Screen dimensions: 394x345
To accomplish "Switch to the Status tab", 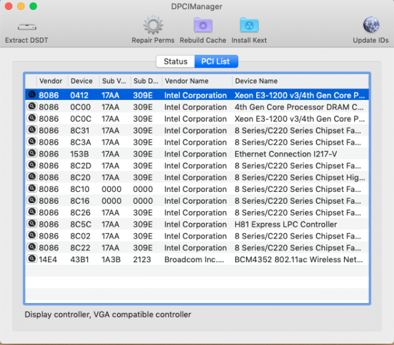I will [x=175, y=61].
